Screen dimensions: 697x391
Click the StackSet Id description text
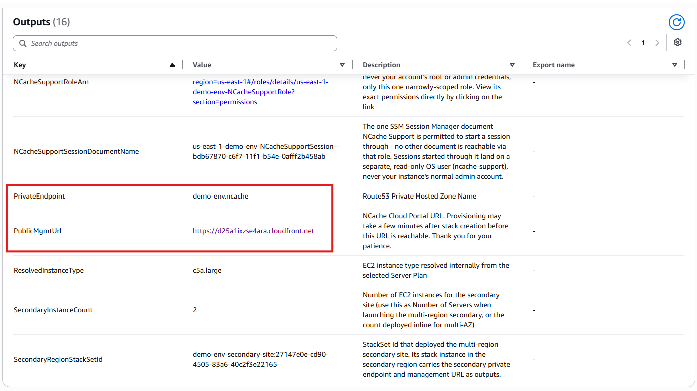click(436, 359)
